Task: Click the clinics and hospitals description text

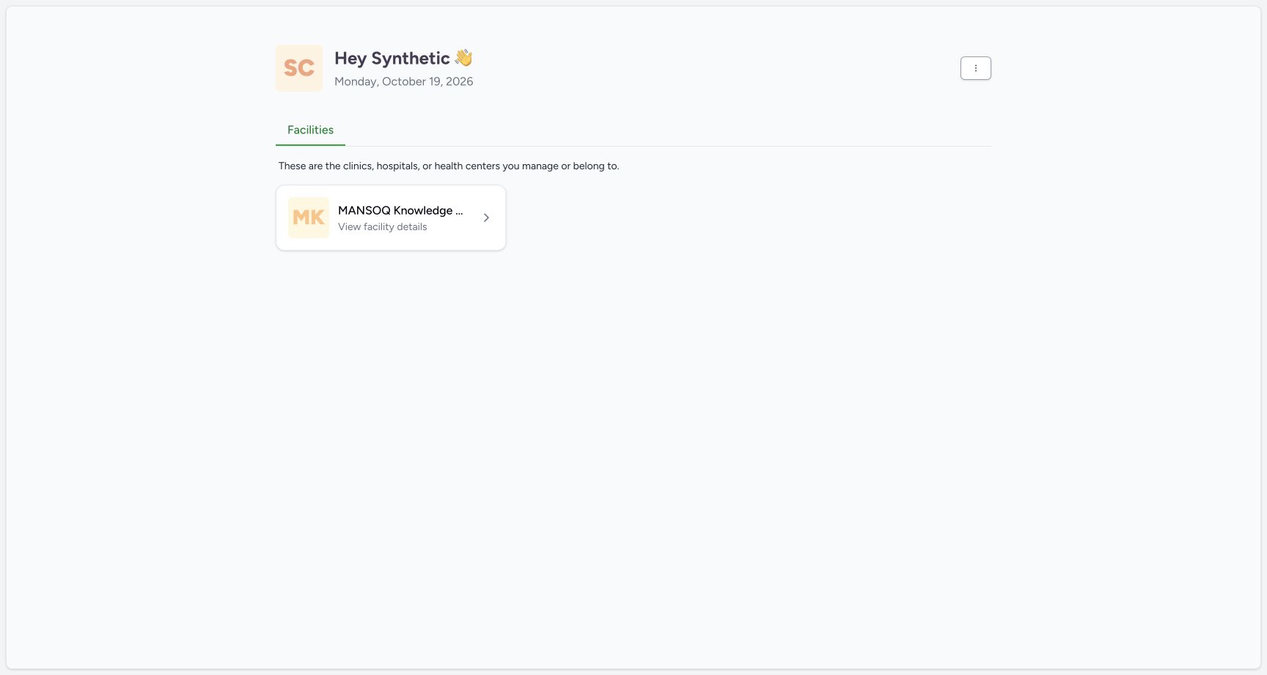Action: pyautogui.click(x=449, y=166)
